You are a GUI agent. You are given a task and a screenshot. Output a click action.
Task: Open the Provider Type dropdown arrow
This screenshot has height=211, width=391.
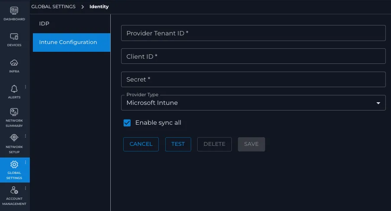[x=378, y=103]
